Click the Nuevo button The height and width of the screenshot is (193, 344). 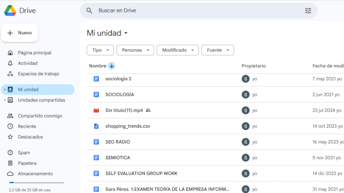click(x=20, y=33)
